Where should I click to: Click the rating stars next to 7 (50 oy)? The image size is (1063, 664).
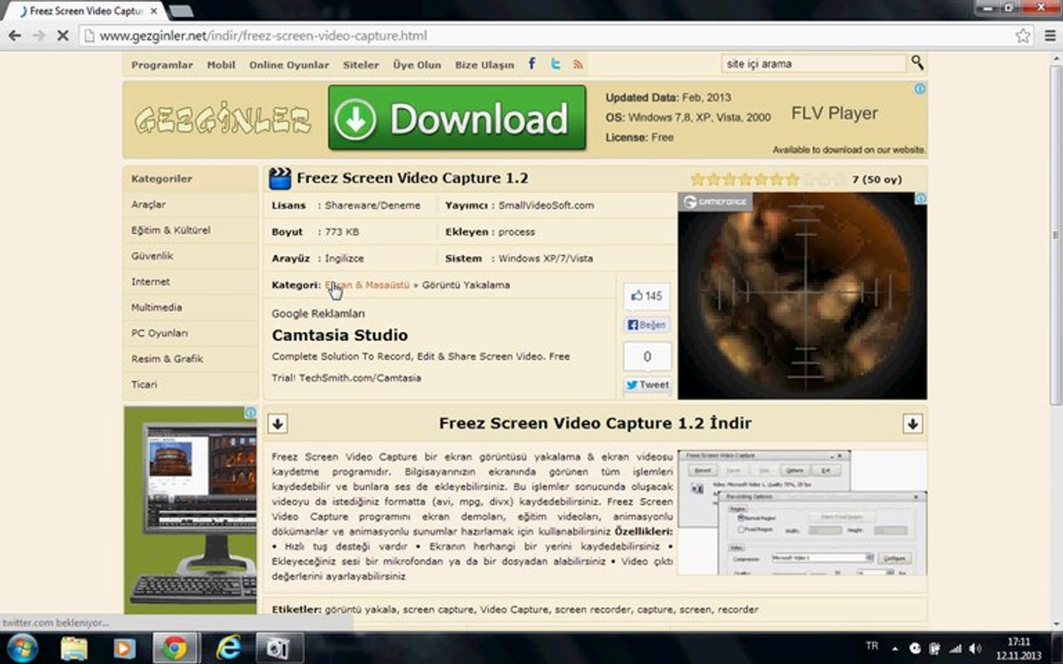(x=768, y=180)
